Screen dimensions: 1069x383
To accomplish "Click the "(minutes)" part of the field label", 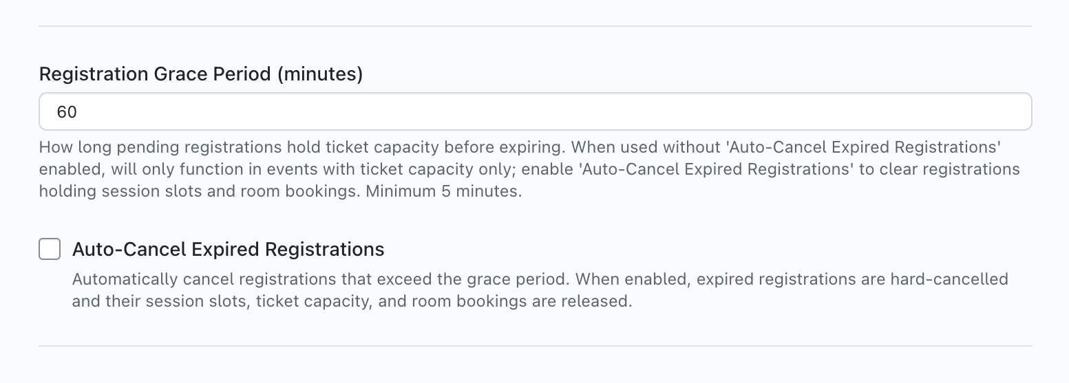I will click(x=319, y=74).
